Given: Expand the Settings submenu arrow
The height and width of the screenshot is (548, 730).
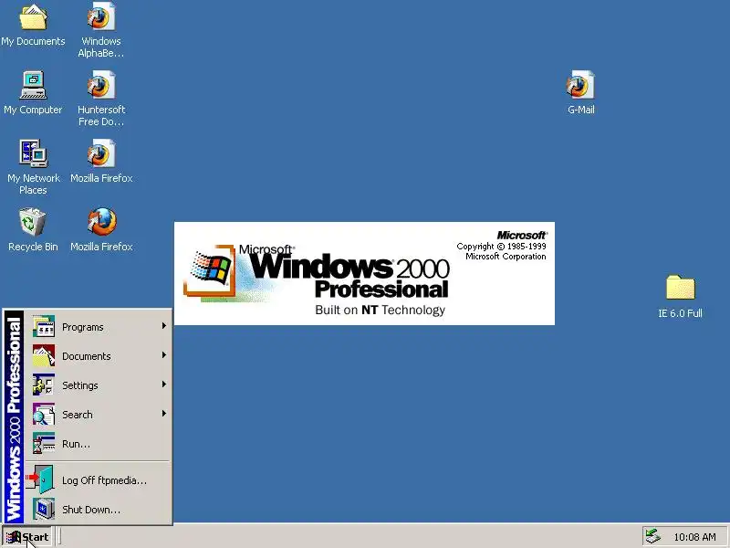Looking at the screenshot, I should [164, 385].
